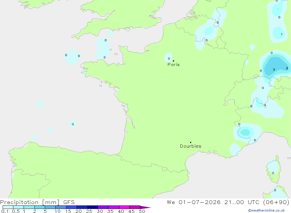Viewport: 291px width, 213px height.
Task: Click the Dourbies location marker dot
Action: tap(191, 142)
